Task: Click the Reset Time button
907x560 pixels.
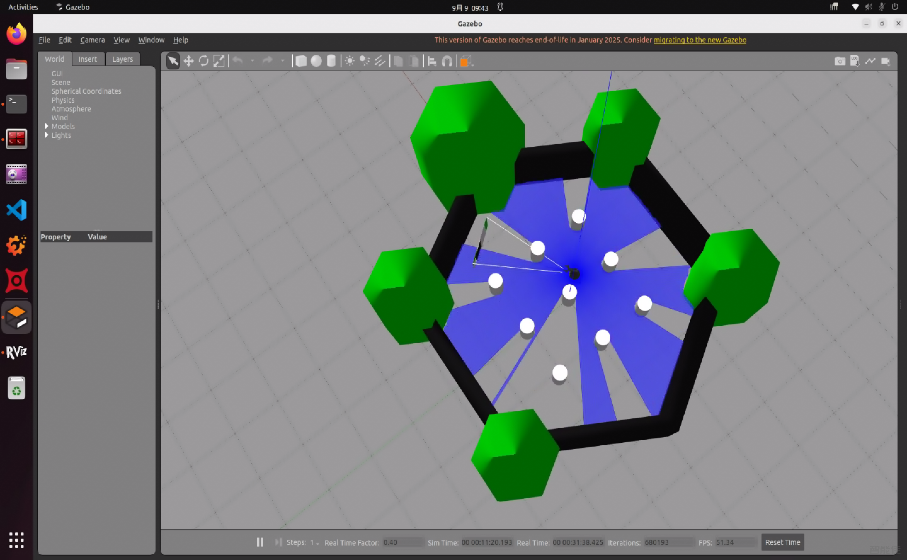Action: click(x=782, y=542)
